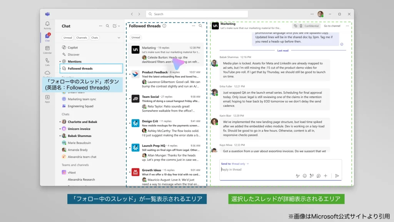Open the title bar more options ellipsis
The width and height of the screenshot is (394, 222).
pos(312,14)
